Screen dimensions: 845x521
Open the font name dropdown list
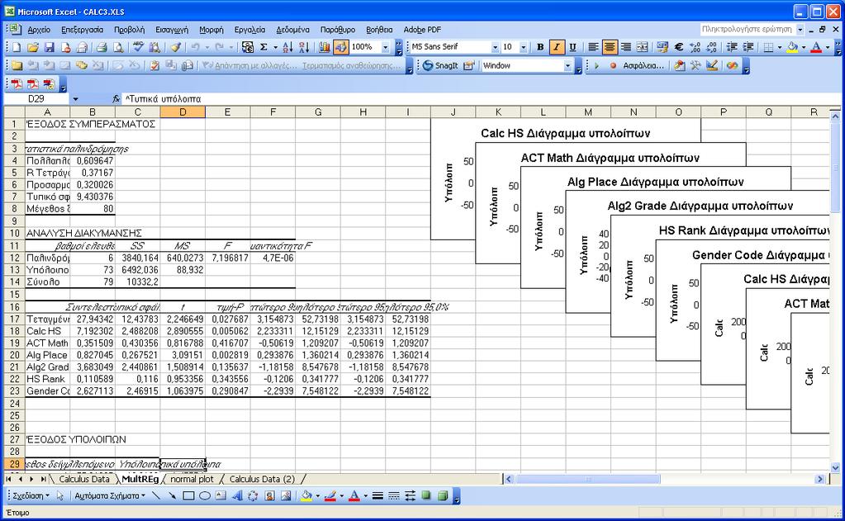pyautogui.click(x=495, y=47)
